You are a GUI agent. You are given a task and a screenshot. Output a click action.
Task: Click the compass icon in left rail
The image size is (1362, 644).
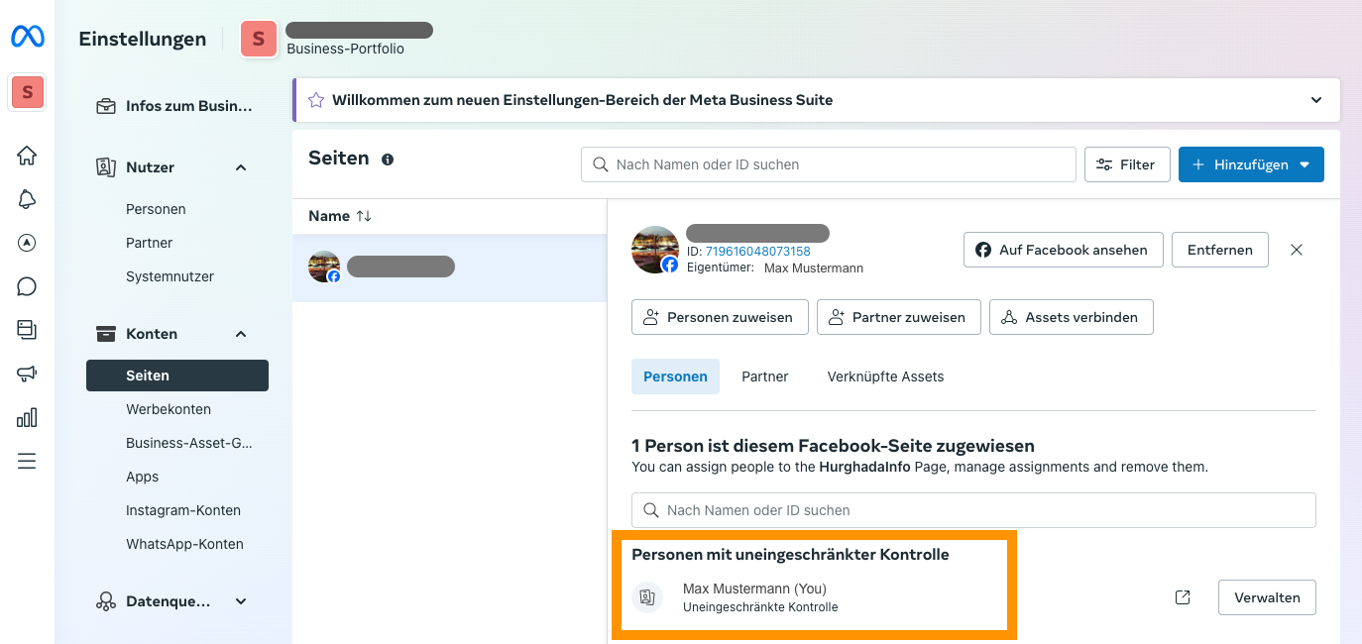[x=27, y=243]
